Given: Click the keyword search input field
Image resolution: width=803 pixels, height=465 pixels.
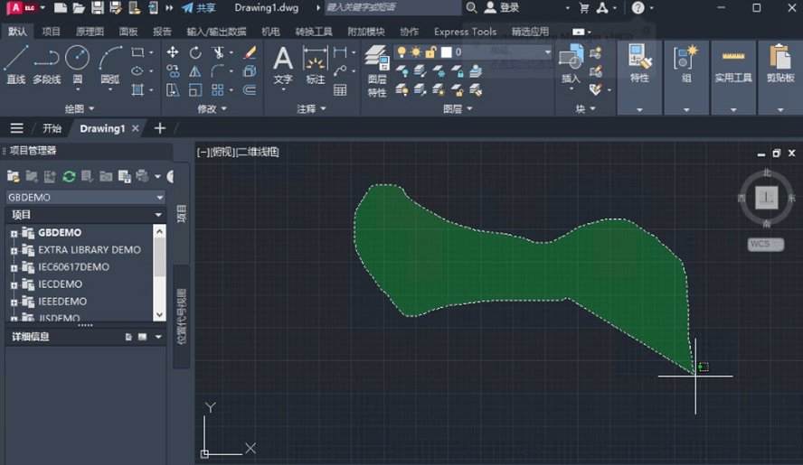Looking at the screenshot, I should click(x=392, y=7).
